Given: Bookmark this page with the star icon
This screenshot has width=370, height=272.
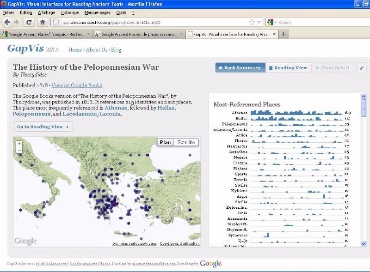Looking at the screenshot, I should [x=252, y=22].
